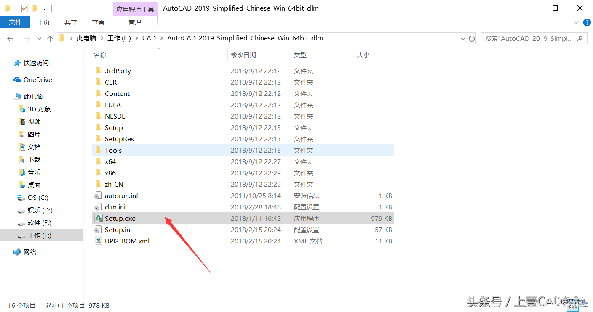Viewport: 593px width, 312px height.
Task: Open 3D 对象 in navigation pane
Action: tap(35, 109)
